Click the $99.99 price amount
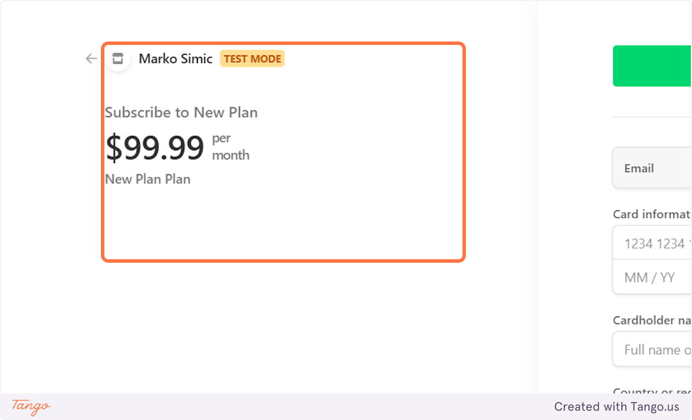 click(x=155, y=147)
